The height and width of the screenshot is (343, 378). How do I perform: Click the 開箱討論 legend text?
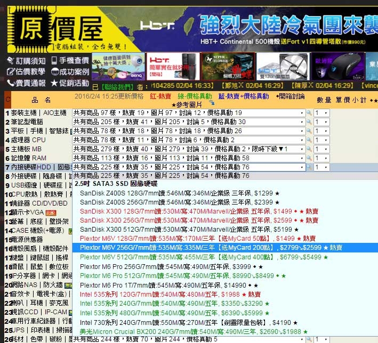(292, 96)
